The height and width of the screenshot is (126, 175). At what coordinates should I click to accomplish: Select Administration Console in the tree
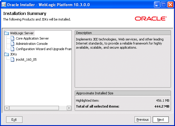click(x=32, y=44)
